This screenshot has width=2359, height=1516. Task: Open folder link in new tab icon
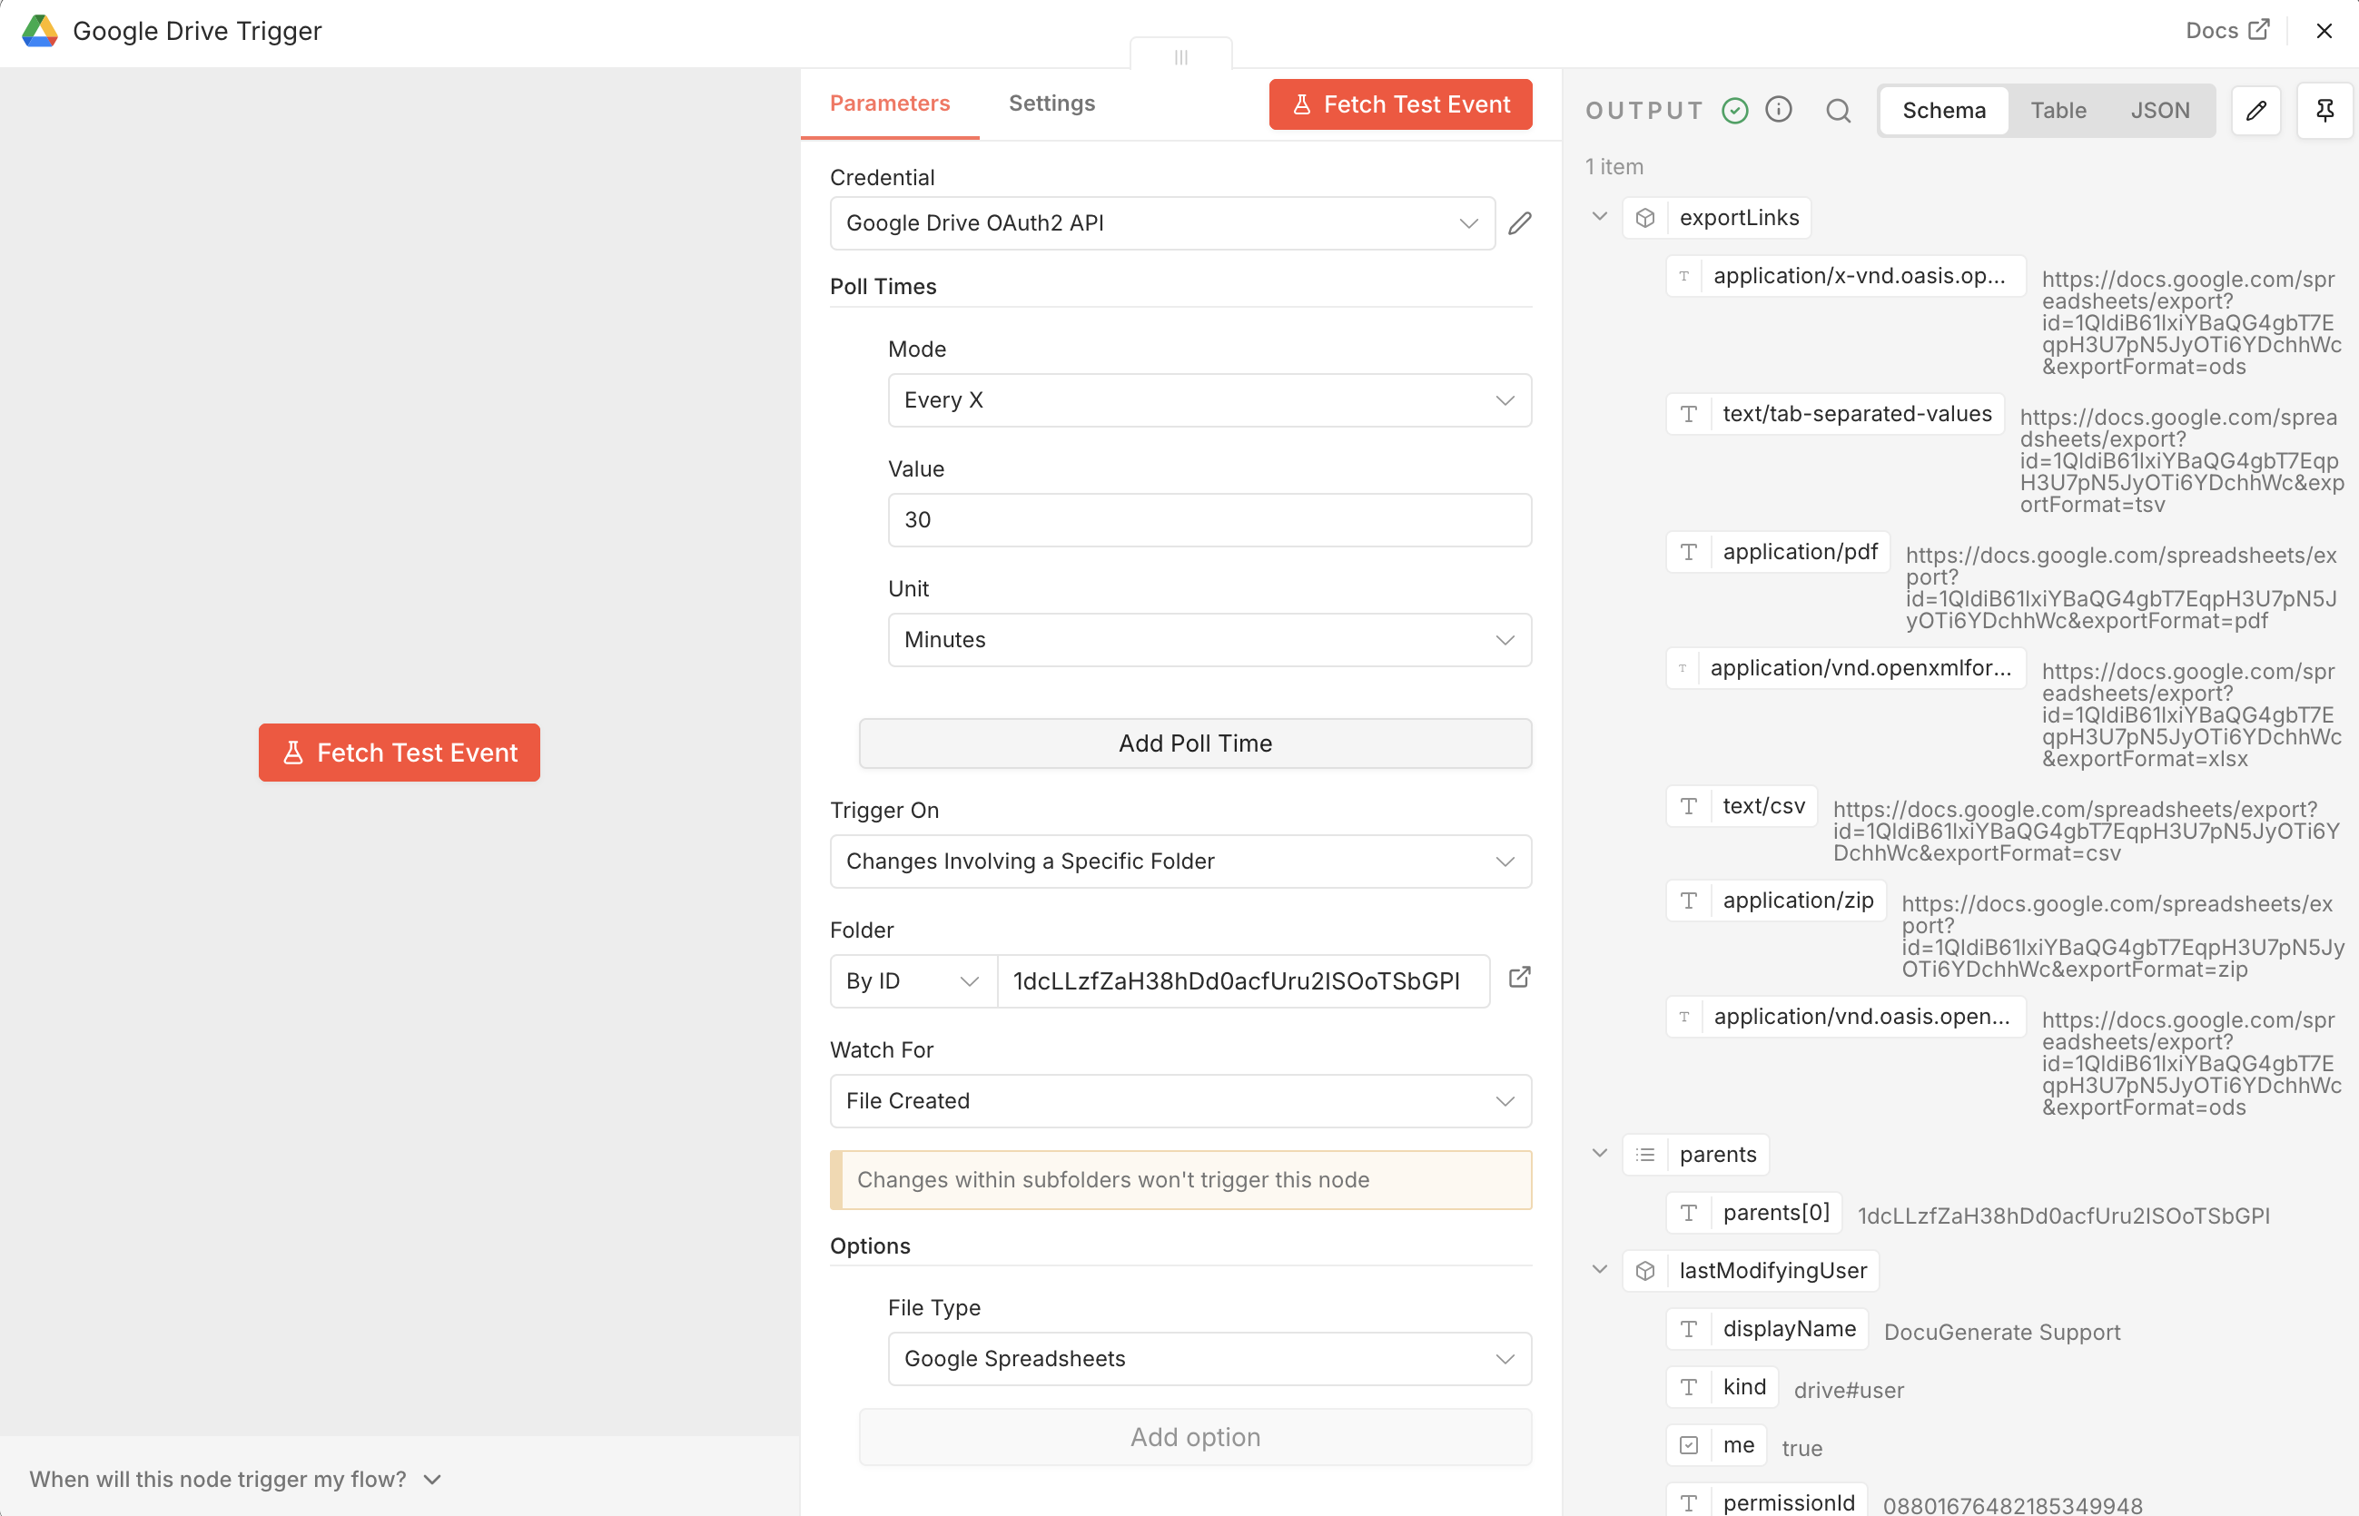[1519, 978]
